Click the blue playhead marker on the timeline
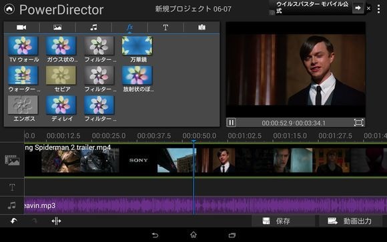This screenshot has height=242, width=387. pyautogui.click(x=193, y=141)
